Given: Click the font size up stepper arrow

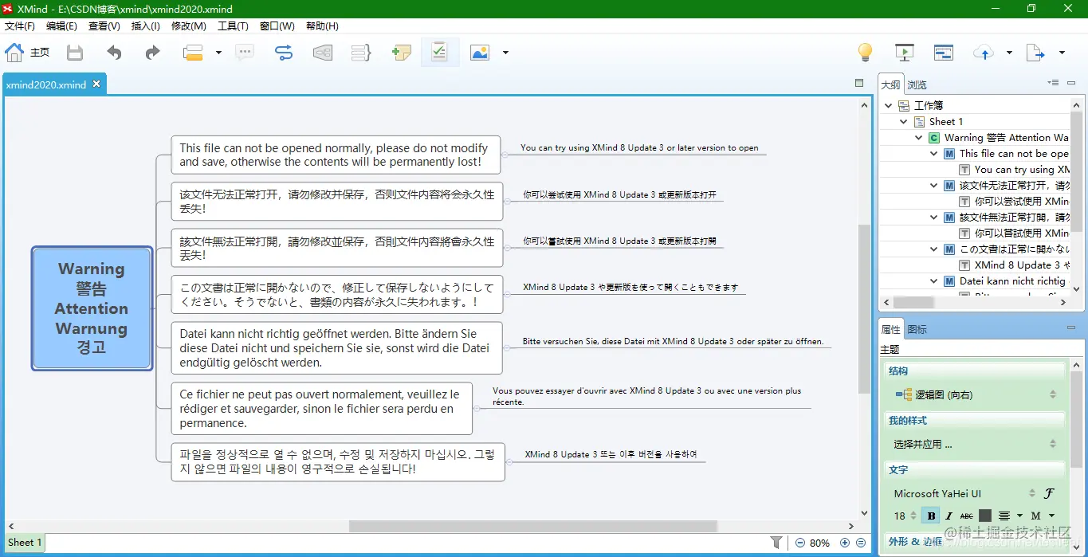Looking at the screenshot, I should (913, 512).
